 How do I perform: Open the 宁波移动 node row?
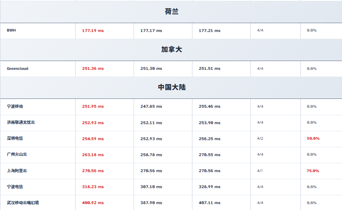coord(15,106)
